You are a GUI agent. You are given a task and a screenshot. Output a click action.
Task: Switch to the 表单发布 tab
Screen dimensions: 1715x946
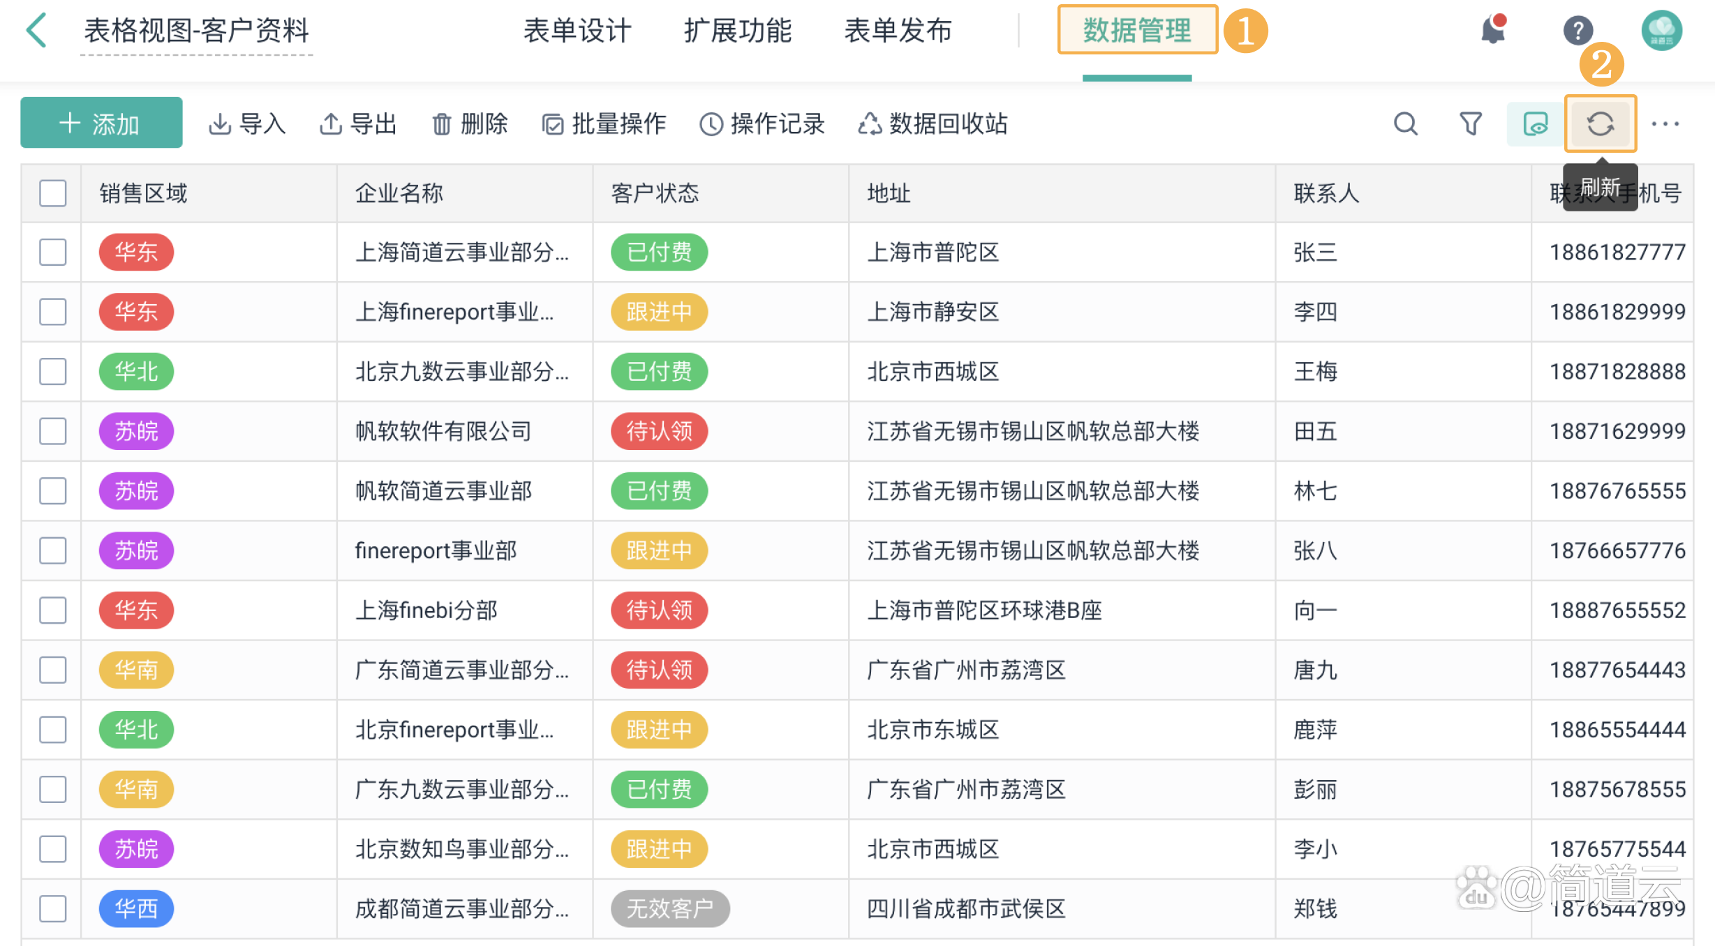click(x=898, y=31)
